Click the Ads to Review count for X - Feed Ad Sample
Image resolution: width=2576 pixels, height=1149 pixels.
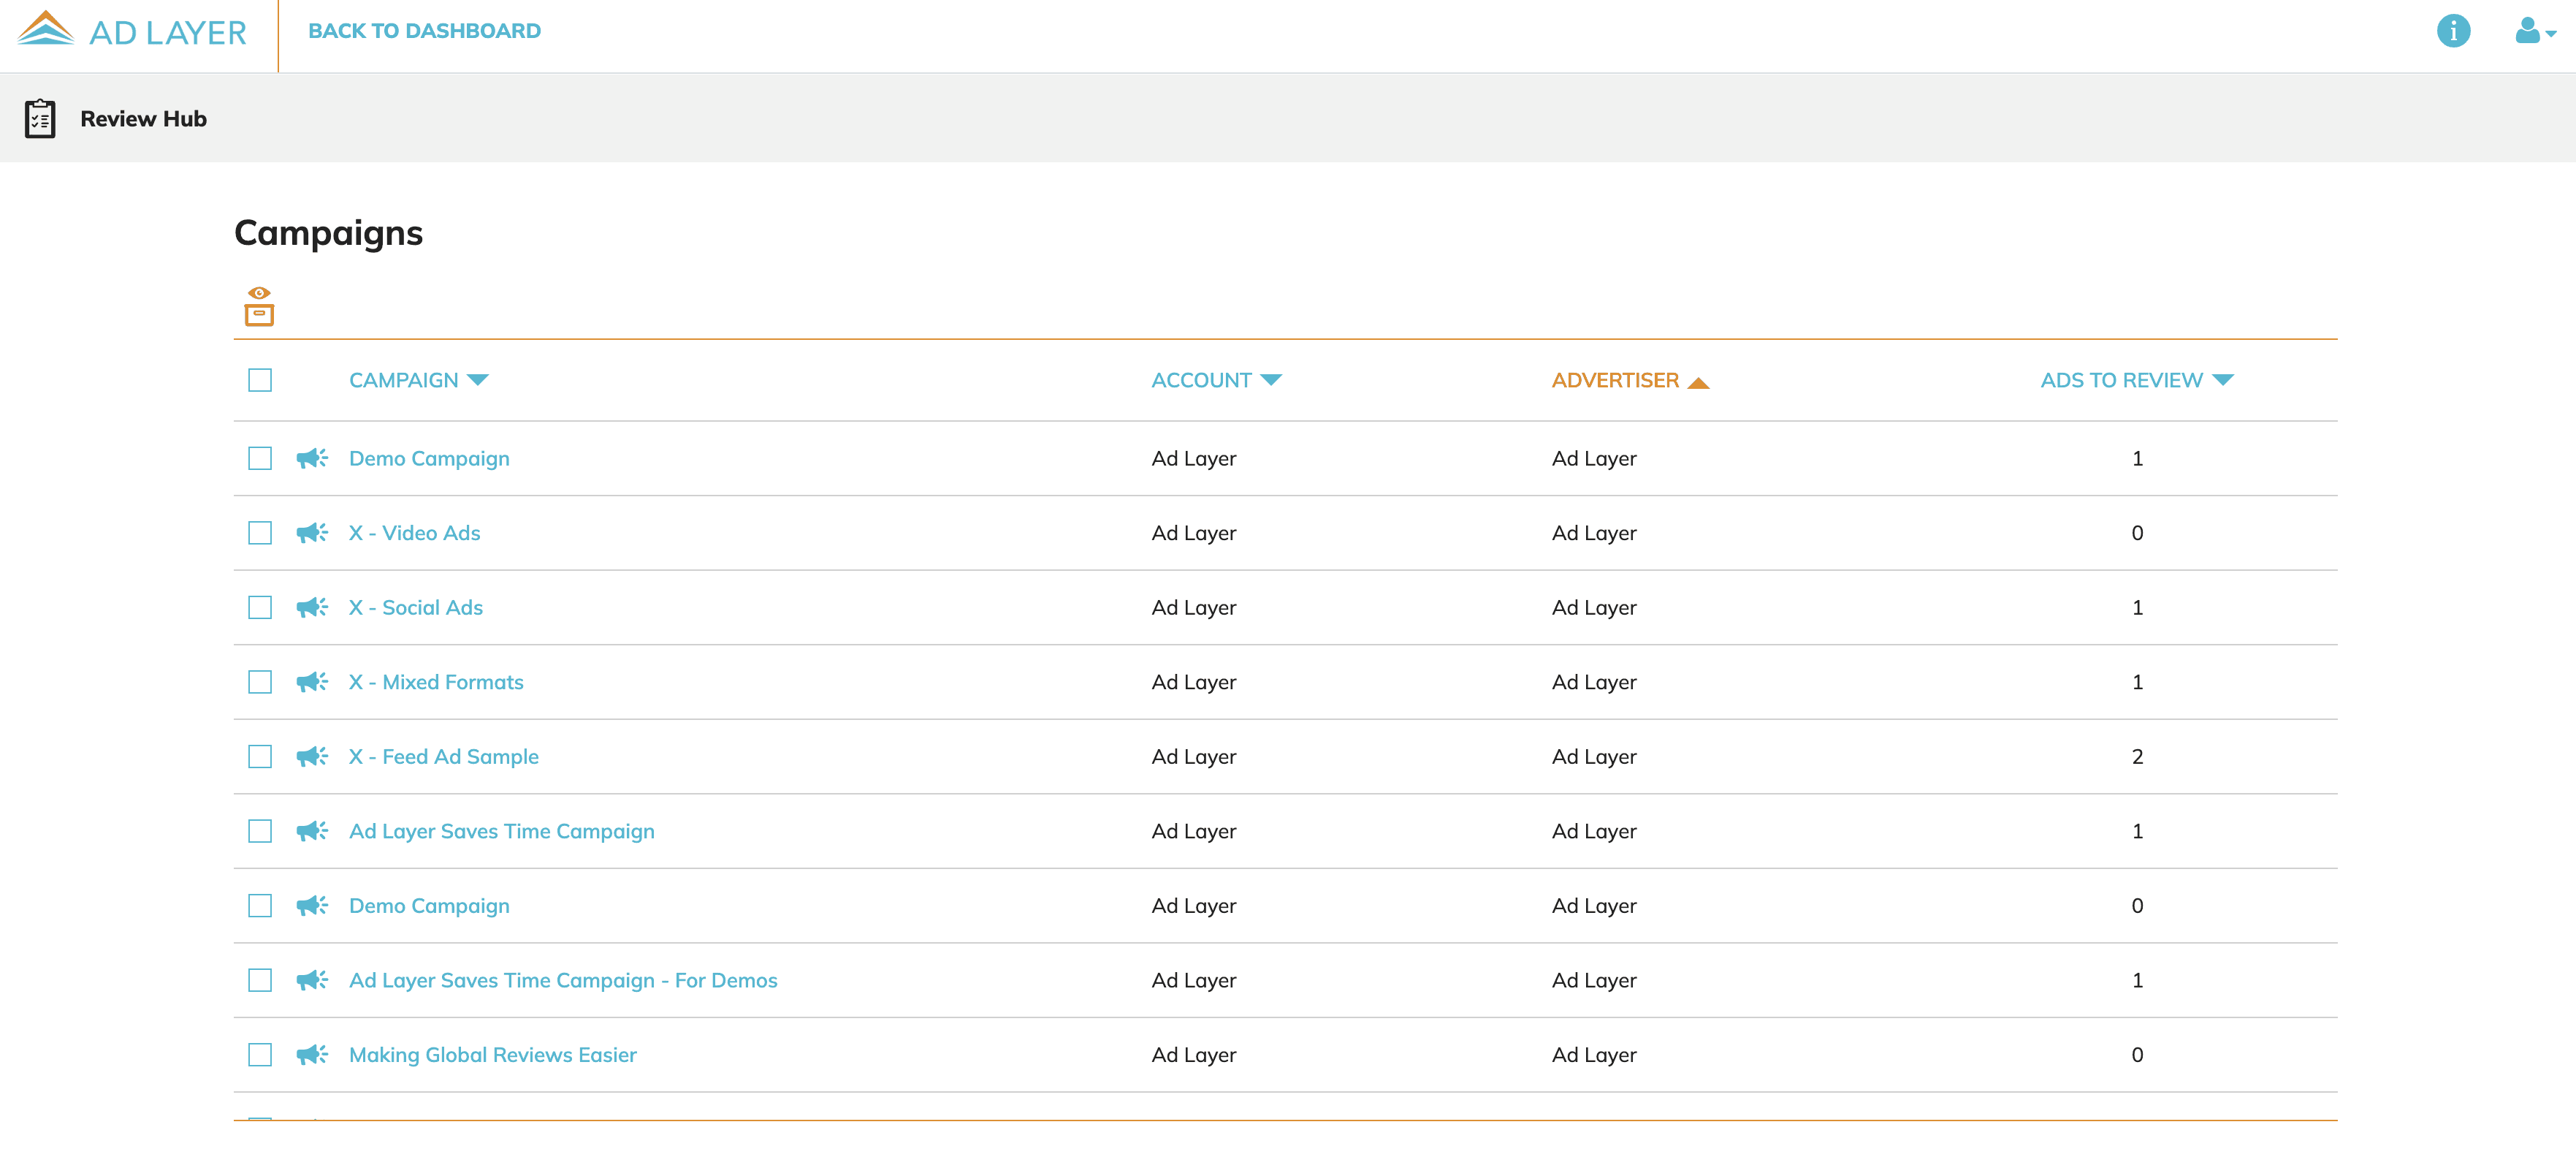pos(2137,756)
